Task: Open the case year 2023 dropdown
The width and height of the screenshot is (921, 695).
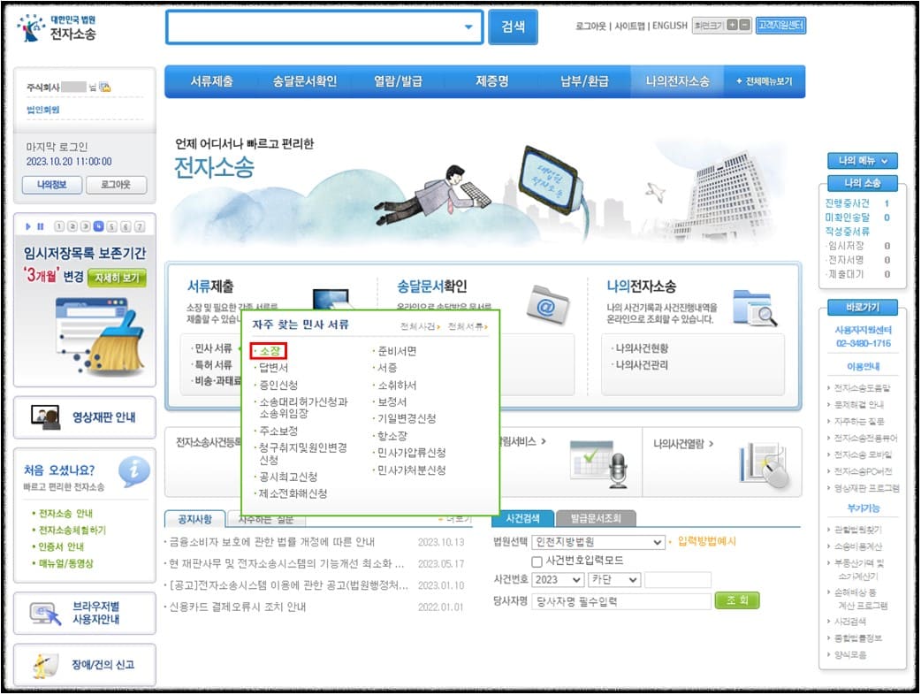Action: pos(557,578)
